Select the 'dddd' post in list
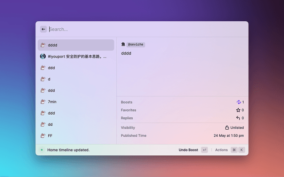The height and width of the screenshot is (177, 284). tap(76, 45)
